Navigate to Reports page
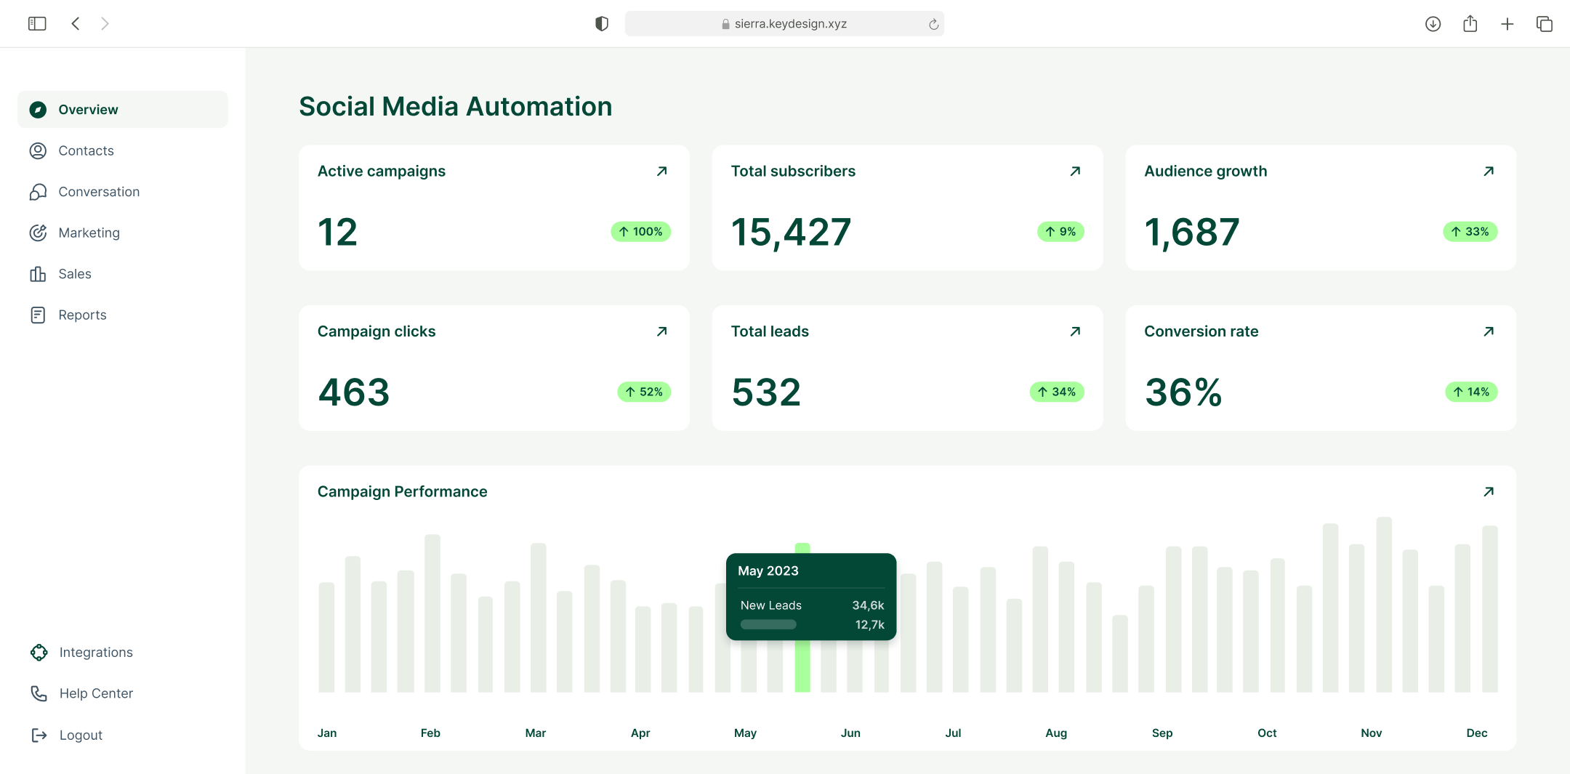The image size is (1570, 774). (82, 315)
